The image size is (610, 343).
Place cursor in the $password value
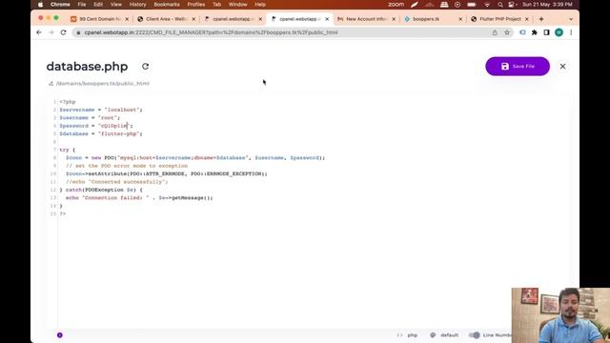[x=114, y=126]
